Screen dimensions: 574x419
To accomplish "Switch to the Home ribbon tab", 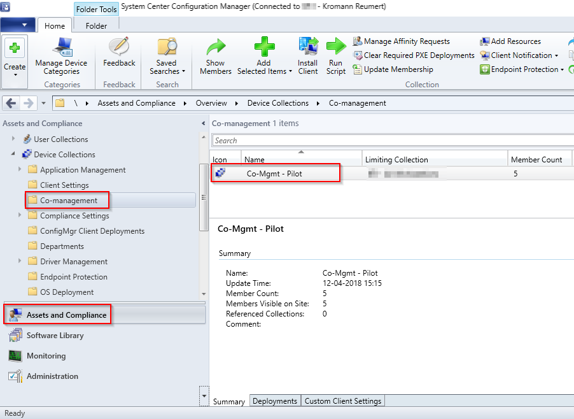I will point(55,25).
